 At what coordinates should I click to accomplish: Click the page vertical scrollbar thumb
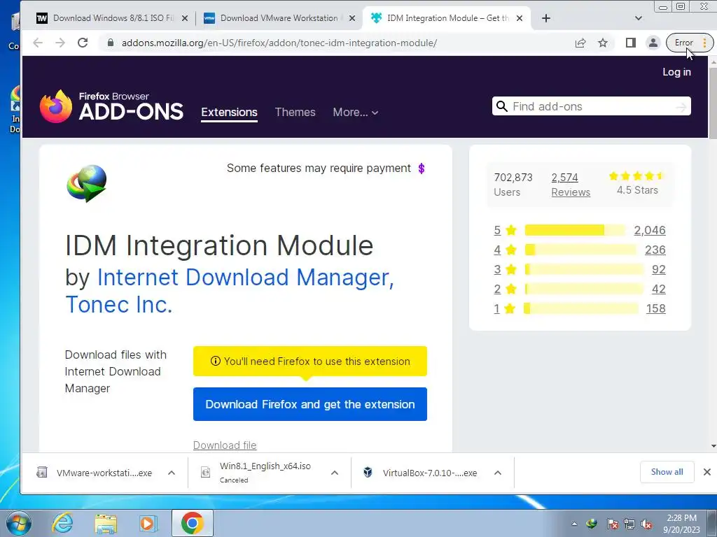point(712,102)
